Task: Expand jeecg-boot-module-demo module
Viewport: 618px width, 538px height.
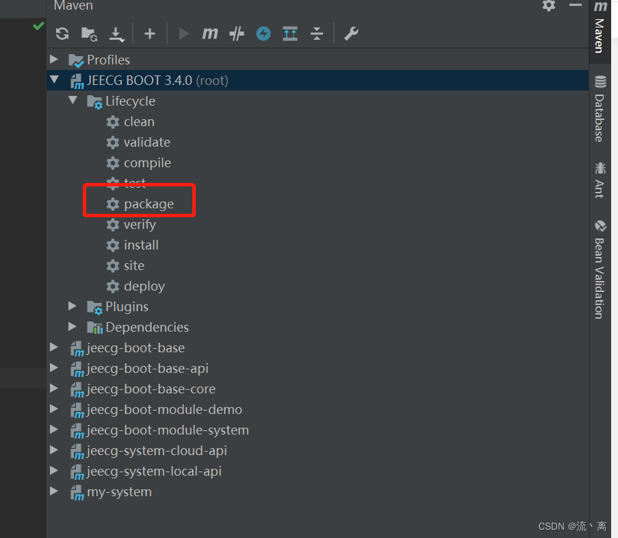Action: (54, 409)
